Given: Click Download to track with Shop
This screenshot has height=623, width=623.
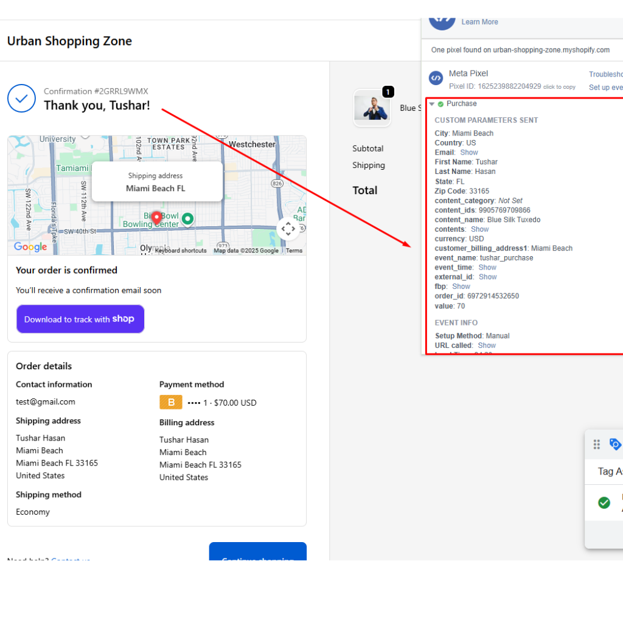Looking at the screenshot, I should click(80, 319).
